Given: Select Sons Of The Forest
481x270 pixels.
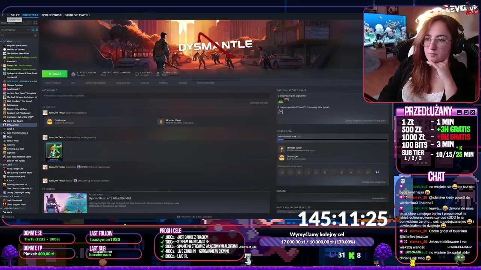Looking at the screenshot, I should [16, 160].
